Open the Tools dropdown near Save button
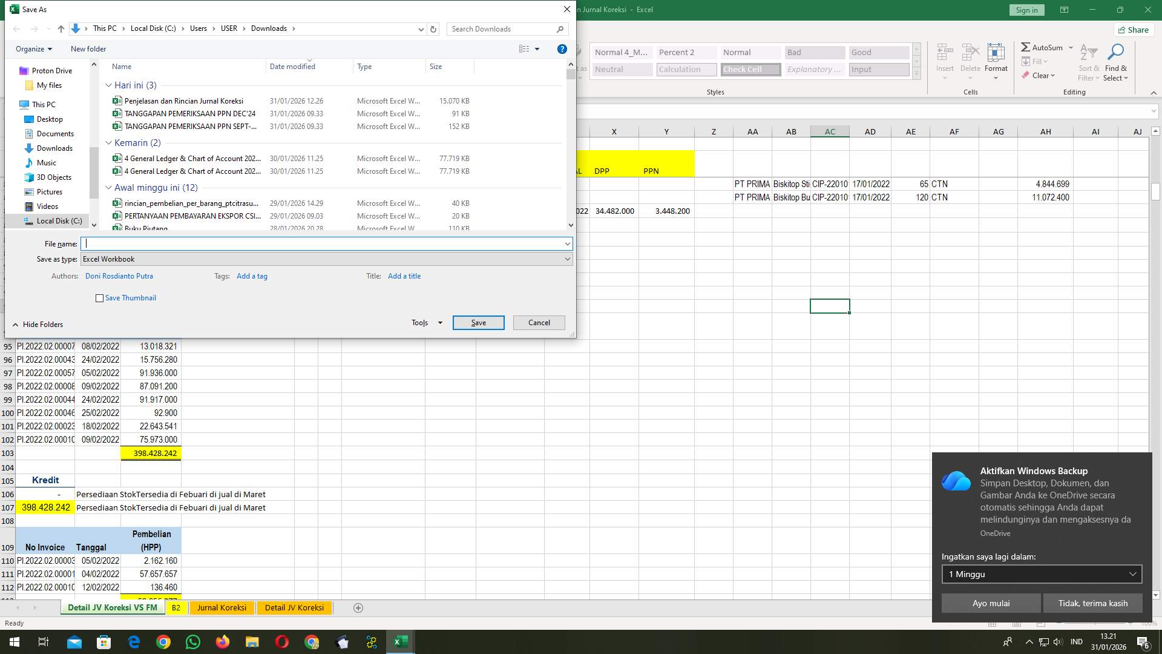The image size is (1162, 654). (x=425, y=322)
